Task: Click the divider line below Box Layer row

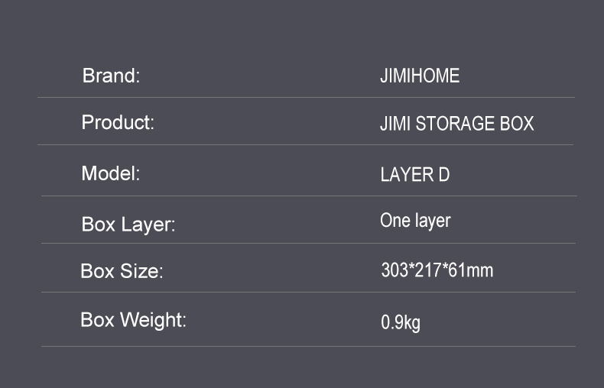Action: tap(306, 243)
